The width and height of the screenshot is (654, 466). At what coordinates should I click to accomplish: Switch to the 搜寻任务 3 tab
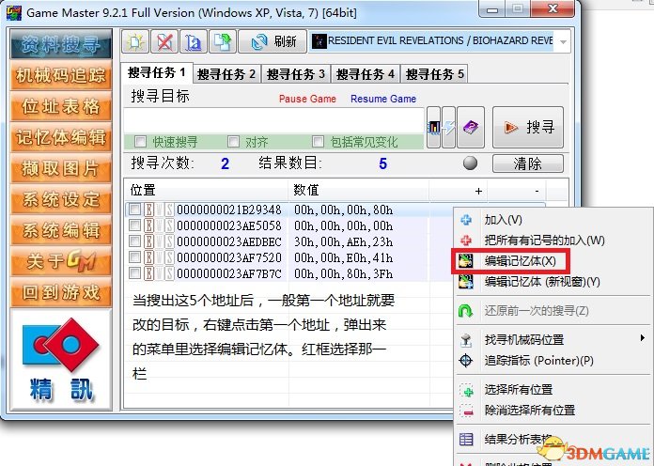296,74
